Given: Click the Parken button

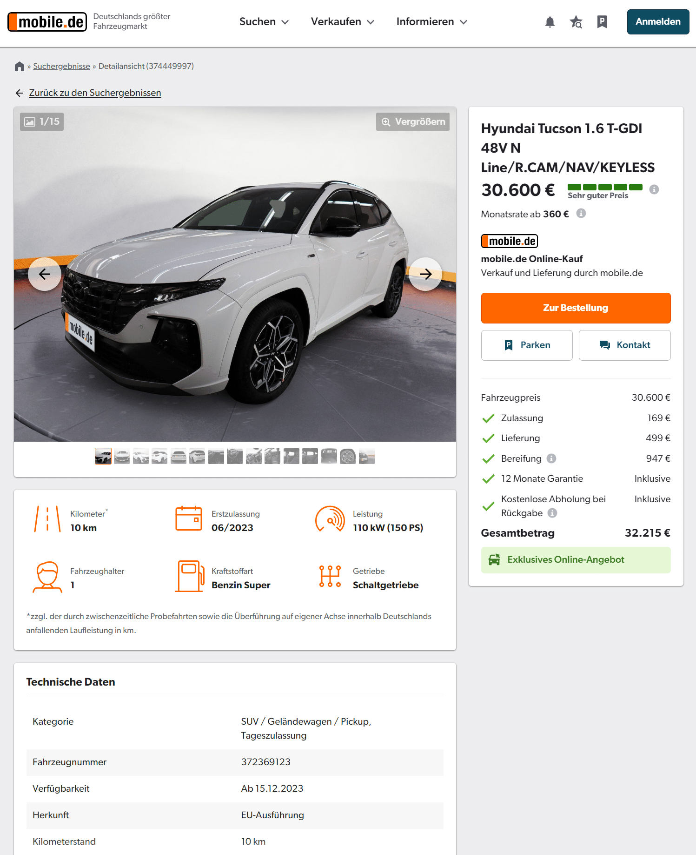Looking at the screenshot, I should tap(527, 345).
